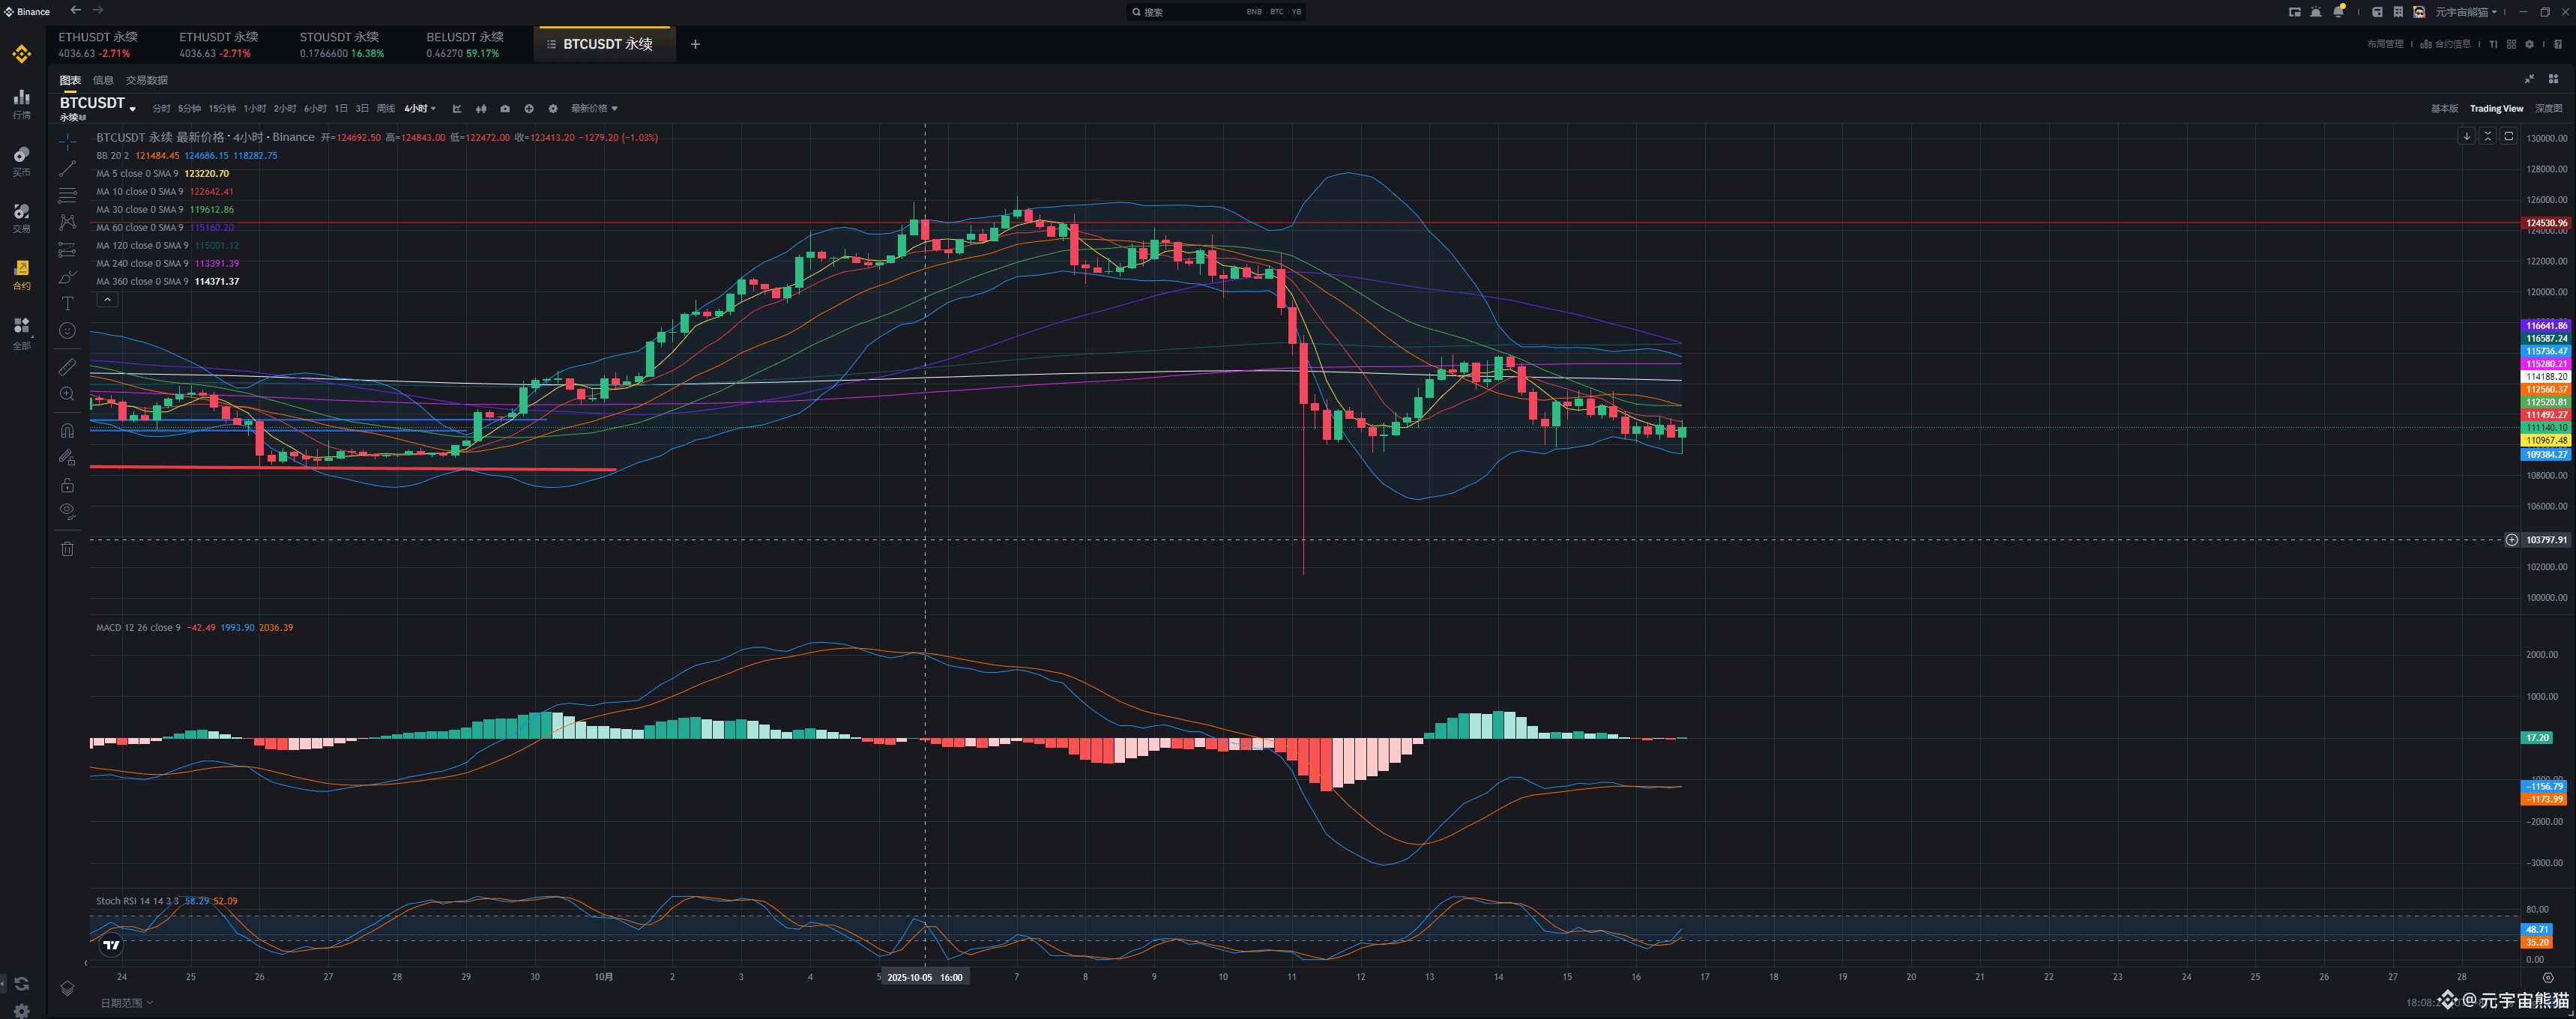Switch chart to 深度图 view
The image size is (2576, 1019).
pos(2548,108)
